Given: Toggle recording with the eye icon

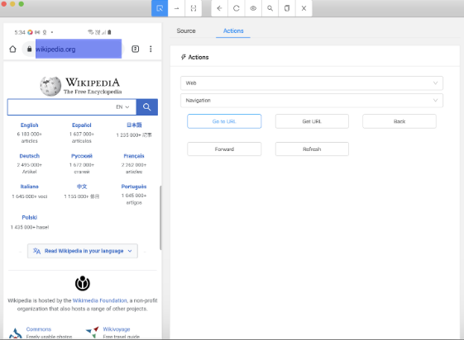Looking at the screenshot, I should (x=253, y=8).
